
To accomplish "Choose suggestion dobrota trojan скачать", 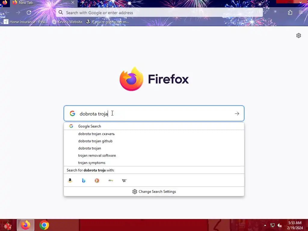I will [154, 134].
